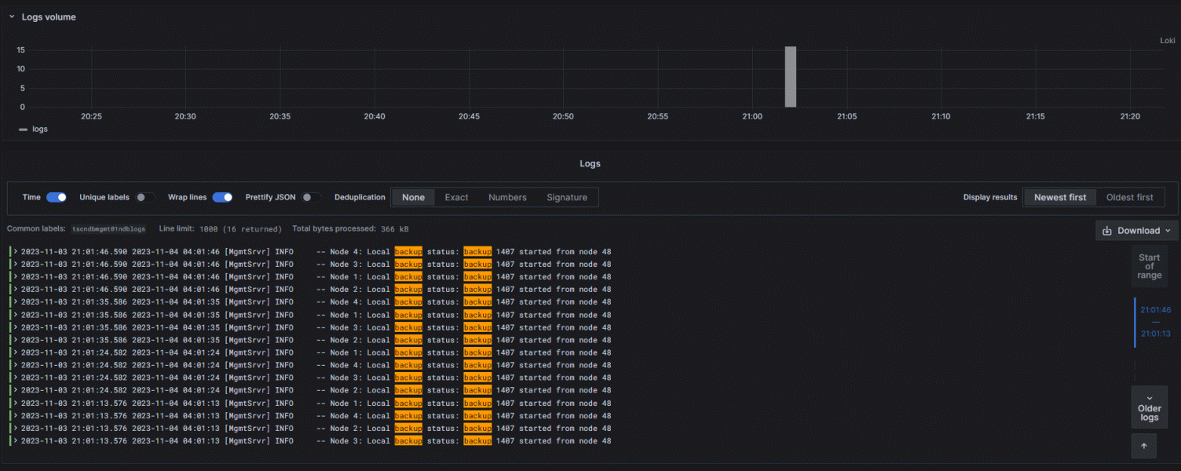Click the gray bar in the logs volume chart
The width and height of the screenshot is (1181, 471).
[x=790, y=76]
